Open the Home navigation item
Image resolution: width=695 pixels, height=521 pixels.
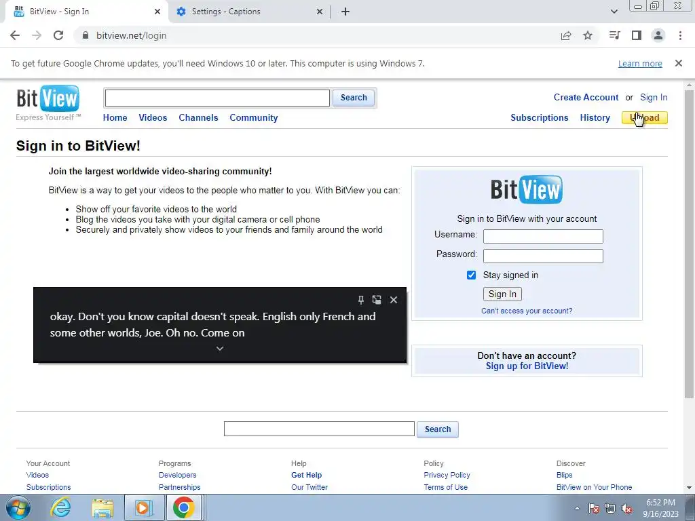(115, 118)
